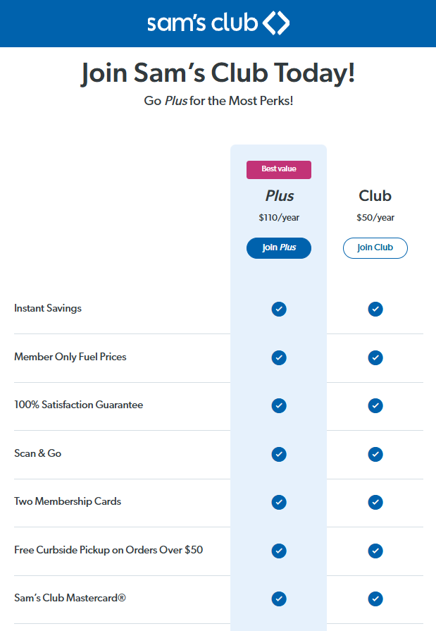Screen dimensions: 436x631
Task: Click Plus checkmark for Two Membership Cards
Action: (x=279, y=502)
